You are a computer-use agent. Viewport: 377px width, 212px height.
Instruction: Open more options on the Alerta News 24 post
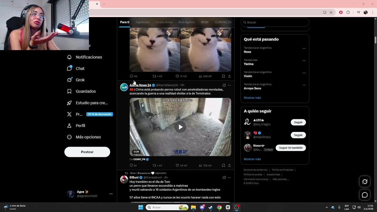[229, 85]
